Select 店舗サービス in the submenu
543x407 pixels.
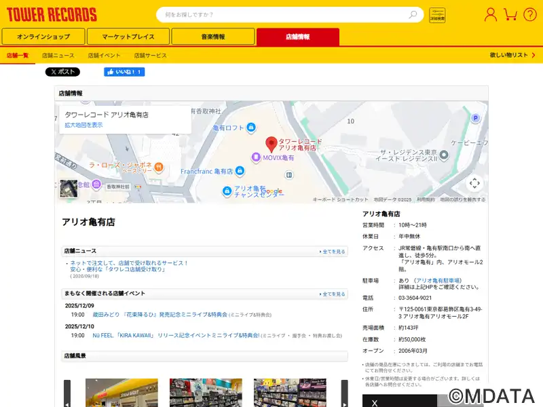click(150, 56)
